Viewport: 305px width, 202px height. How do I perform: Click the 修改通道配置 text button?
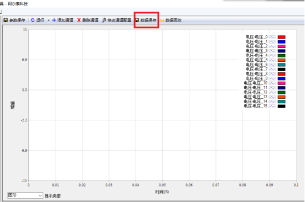(119, 20)
